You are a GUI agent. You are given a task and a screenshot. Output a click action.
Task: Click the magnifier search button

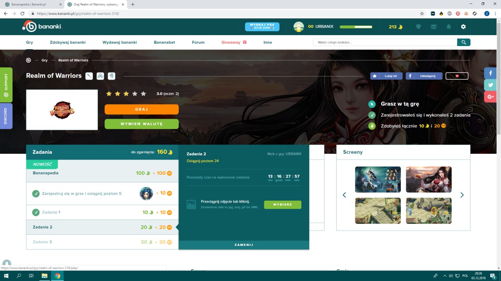pyautogui.click(x=464, y=42)
